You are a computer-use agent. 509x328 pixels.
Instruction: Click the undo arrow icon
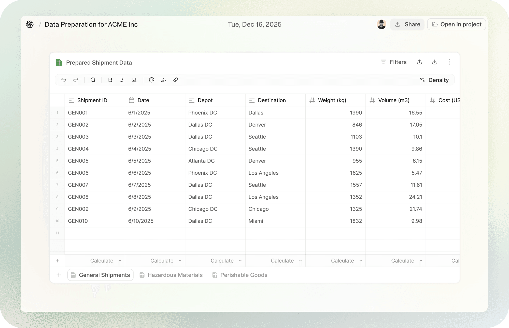point(64,80)
